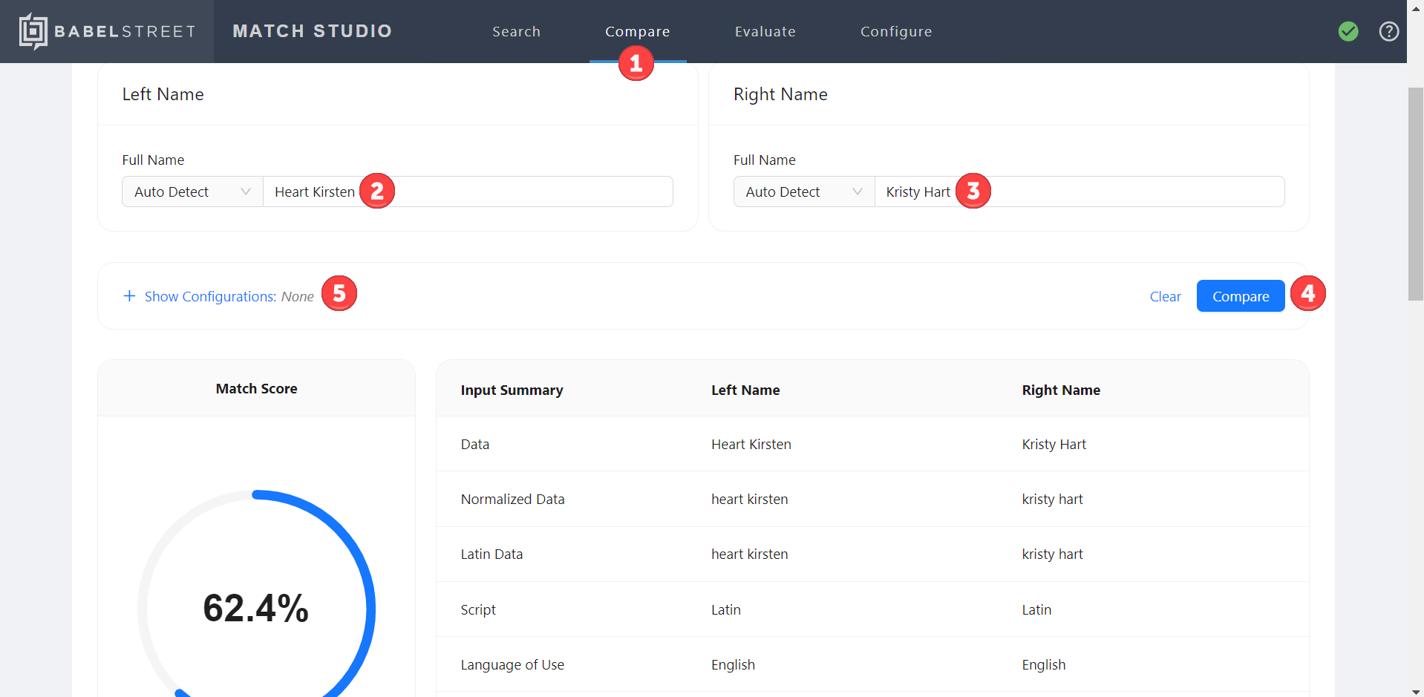This screenshot has width=1424, height=697.
Task: Click 'heart kirsten' in Latin Data row
Action: [x=750, y=554]
